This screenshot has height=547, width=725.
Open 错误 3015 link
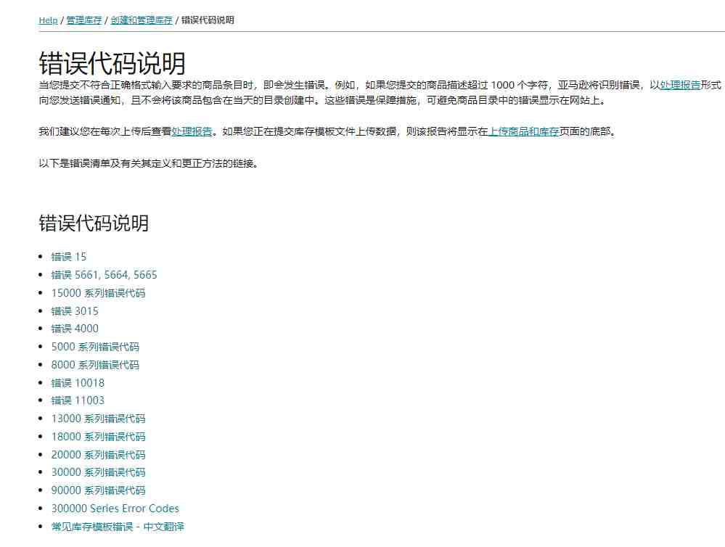click(x=75, y=310)
